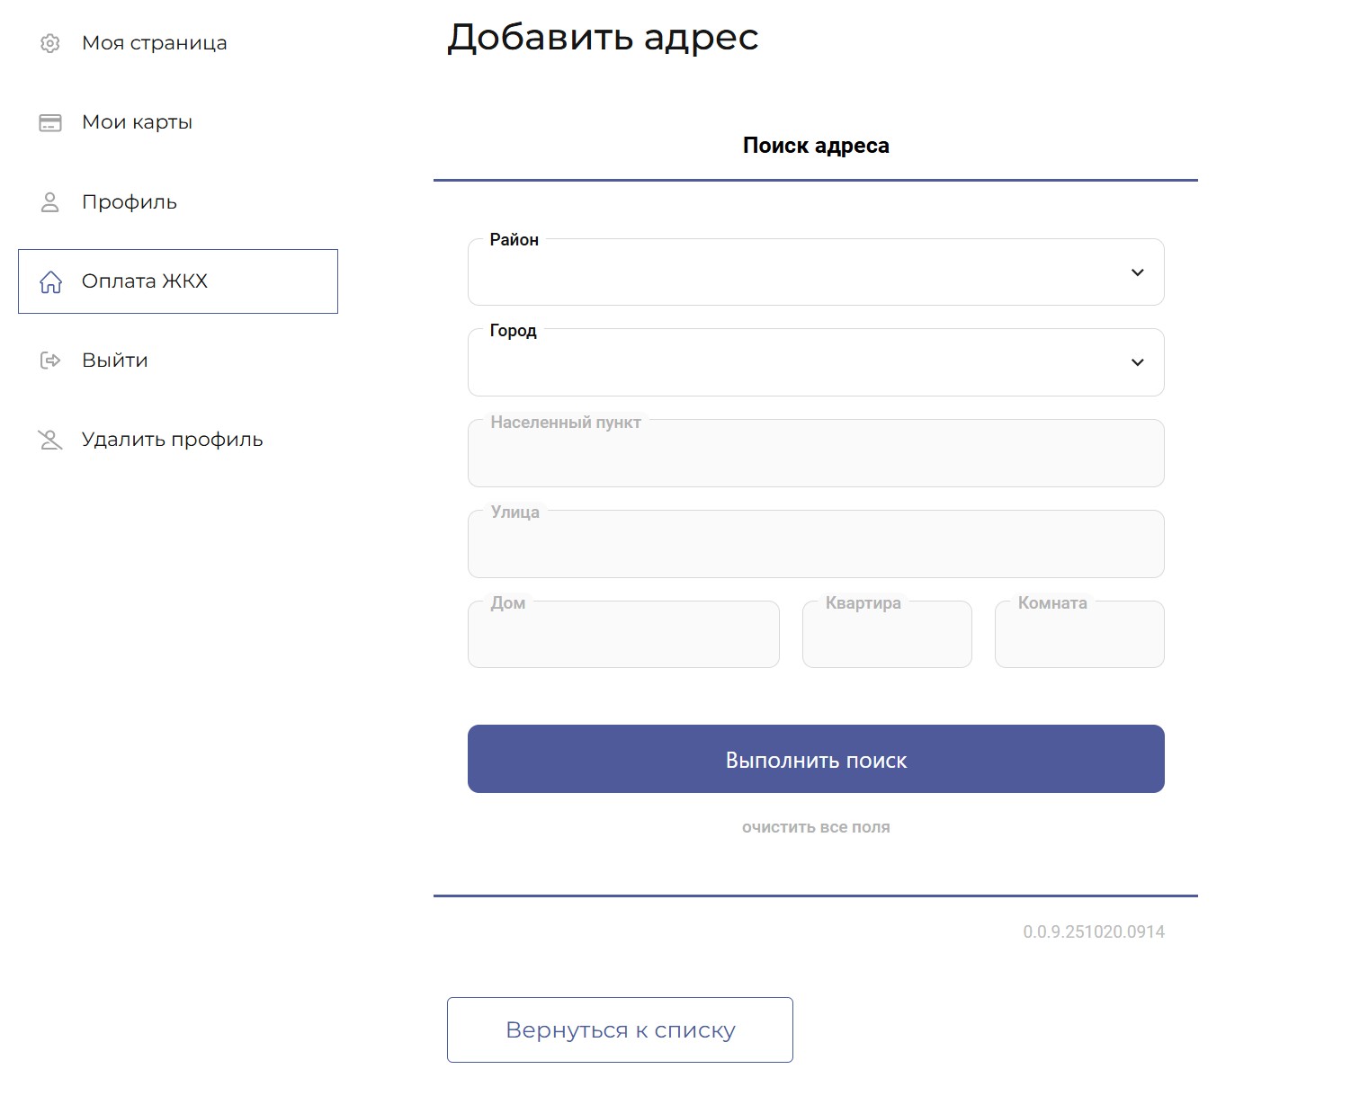Click into the Улица text field
Image resolution: width=1351 pixels, height=1096 pixels.
pos(816,546)
